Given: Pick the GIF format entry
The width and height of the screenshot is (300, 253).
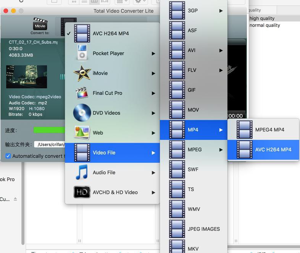Looking at the screenshot, I should pyautogui.click(x=194, y=90).
